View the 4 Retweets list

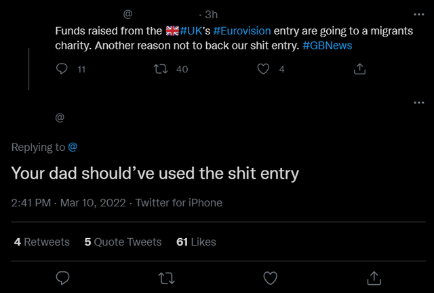pos(42,242)
